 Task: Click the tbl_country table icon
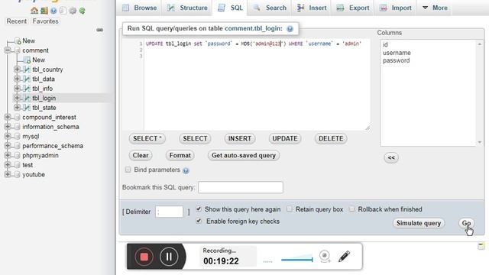27,70
